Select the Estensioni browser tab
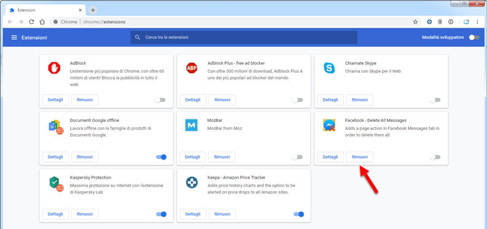 (x=45, y=10)
